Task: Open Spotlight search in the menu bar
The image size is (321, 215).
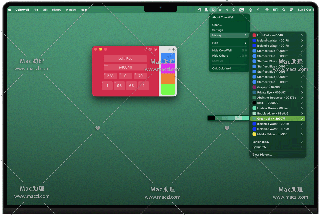Action: click(x=284, y=10)
